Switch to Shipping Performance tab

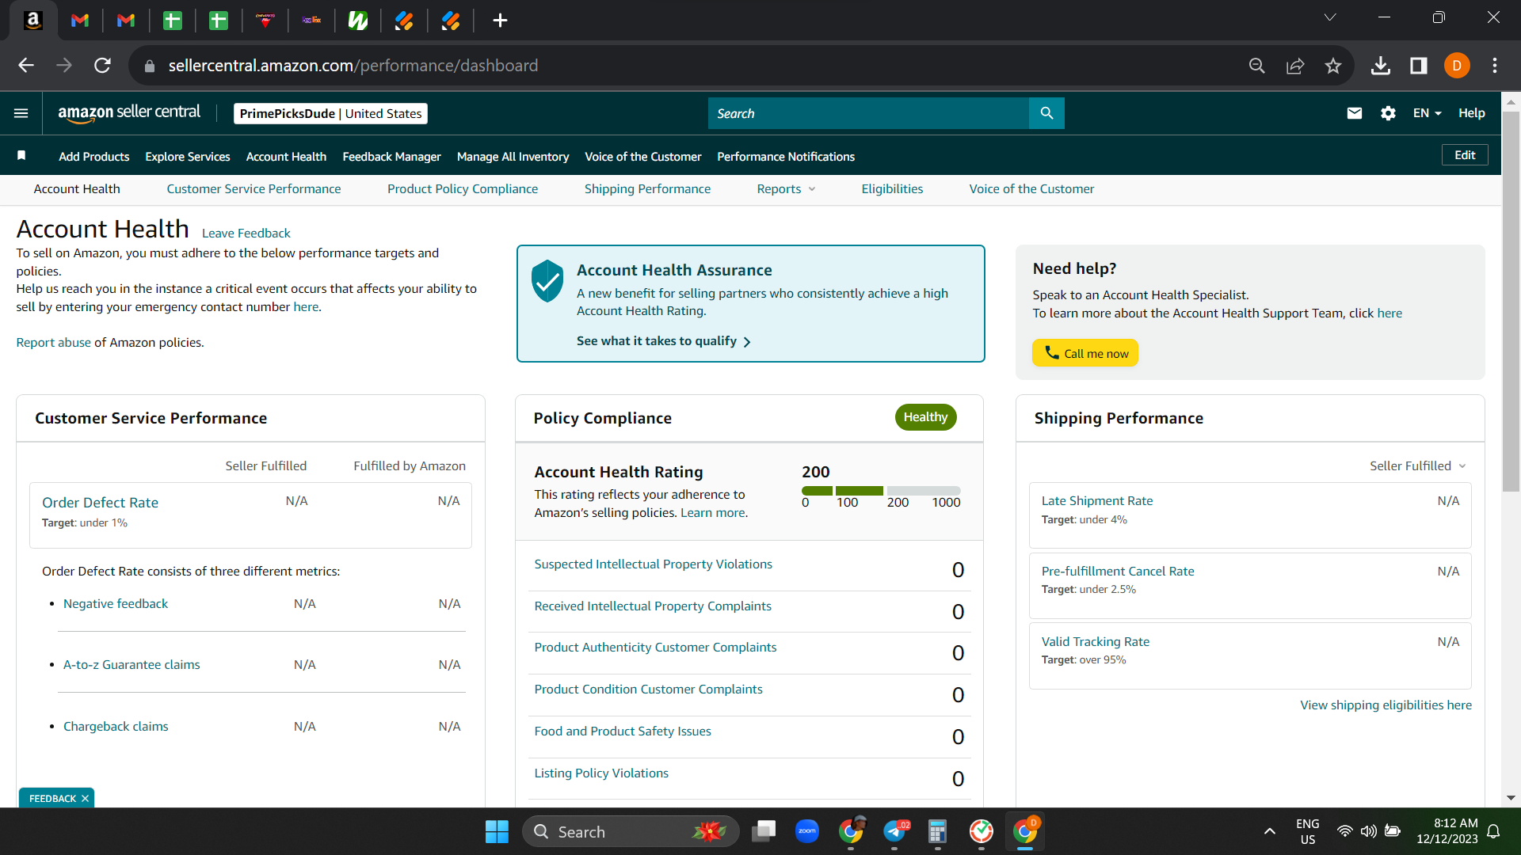point(647,189)
